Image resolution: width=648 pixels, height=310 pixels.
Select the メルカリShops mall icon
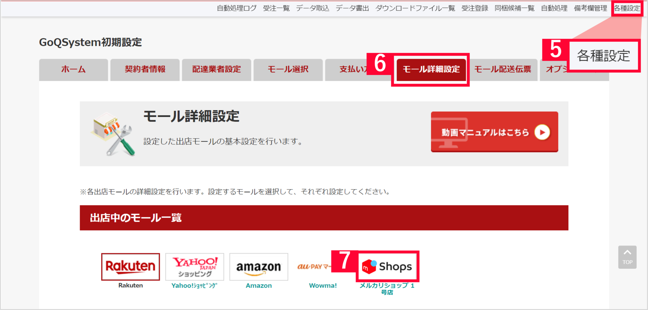click(387, 266)
